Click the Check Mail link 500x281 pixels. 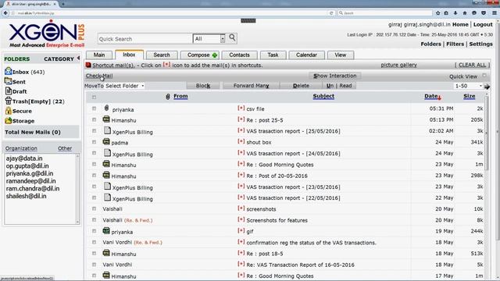(x=99, y=76)
